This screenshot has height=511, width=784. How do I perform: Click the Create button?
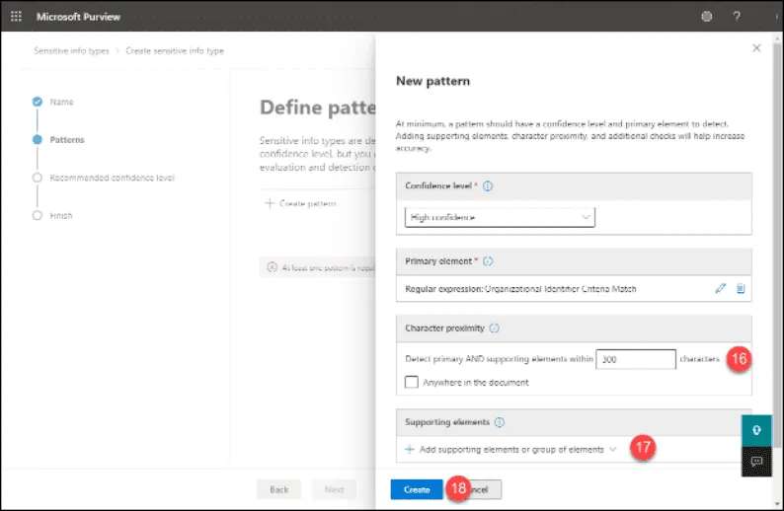pyautogui.click(x=416, y=489)
